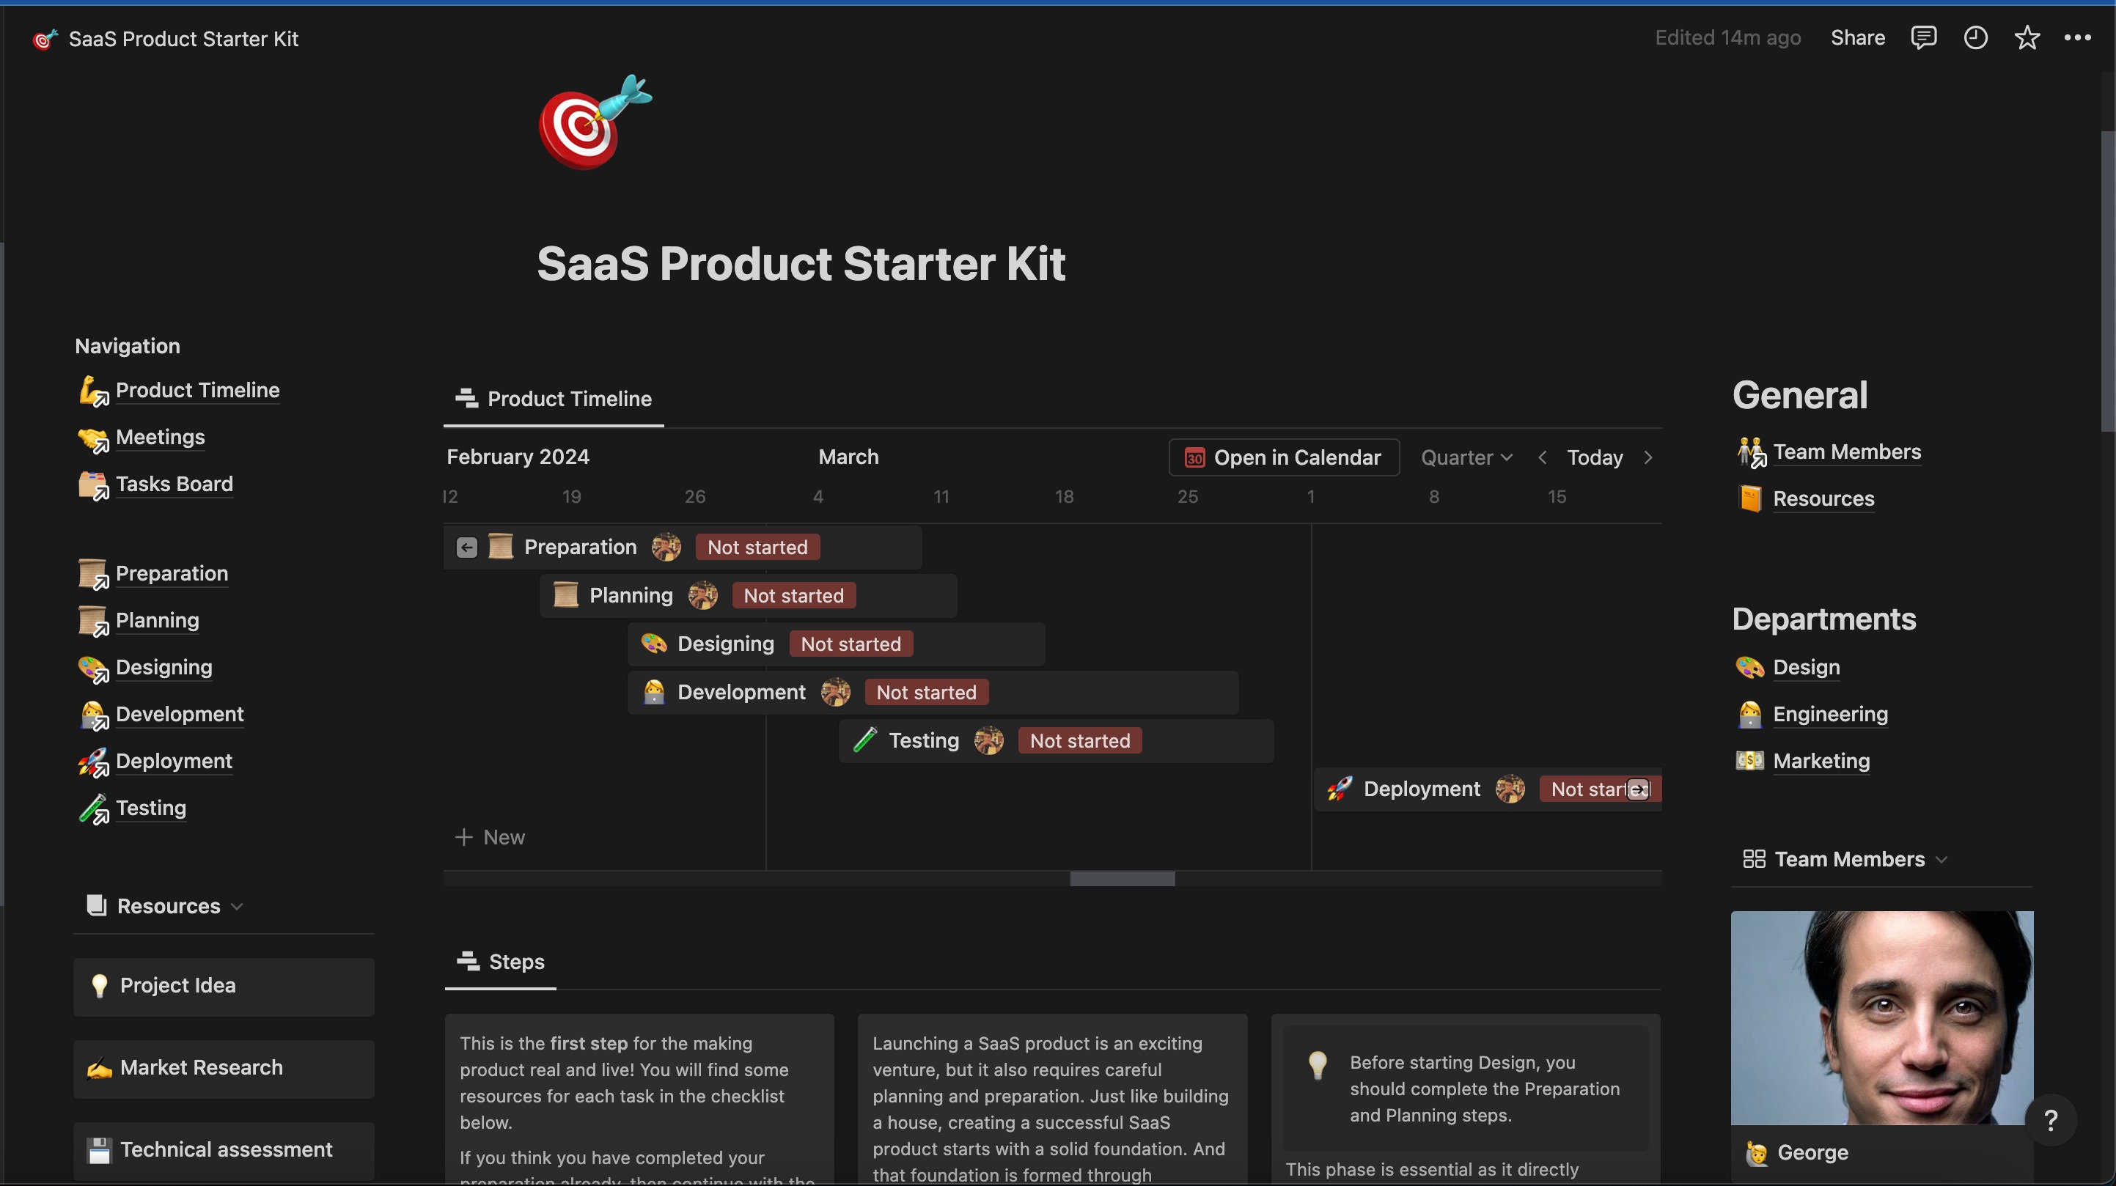Open the more options ellipsis menu
The height and width of the screenshot is (1186, 2116).
[x=2078, y=38]
